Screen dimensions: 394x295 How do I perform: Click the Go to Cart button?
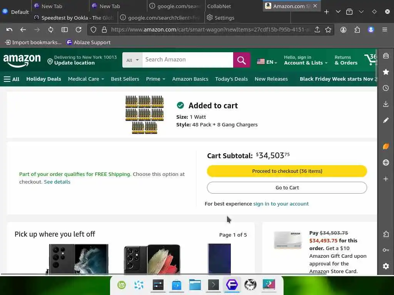[x=287, y=187]
